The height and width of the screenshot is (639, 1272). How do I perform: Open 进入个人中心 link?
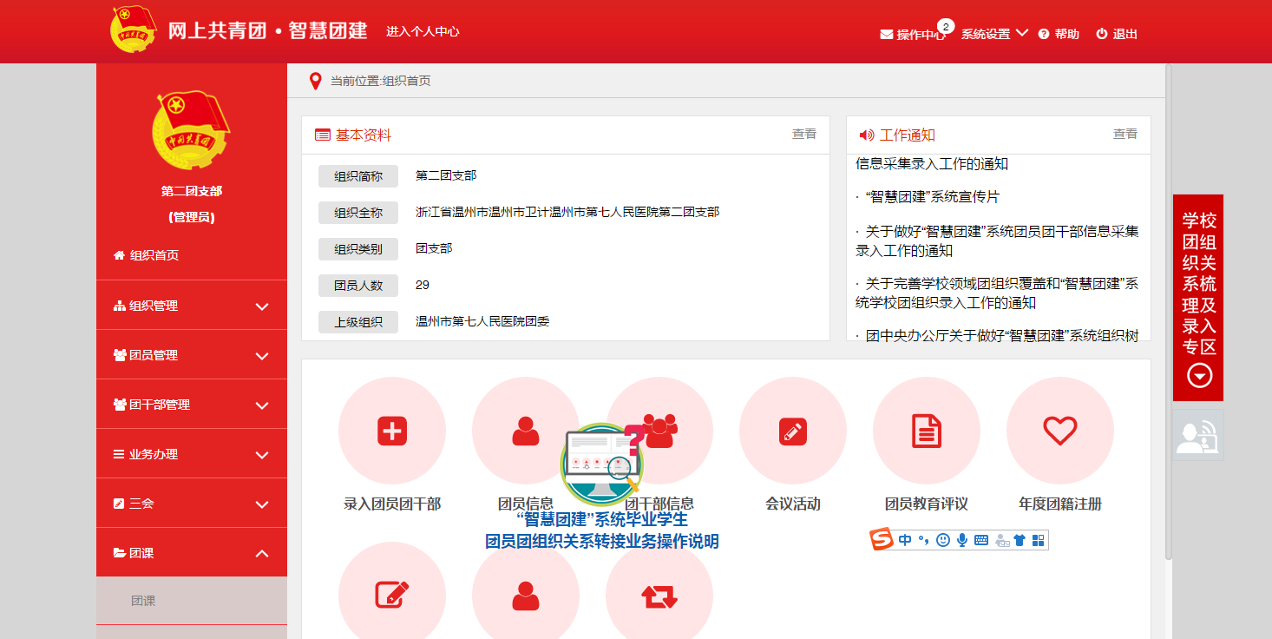pyautogui.click(x=423, y=31)
